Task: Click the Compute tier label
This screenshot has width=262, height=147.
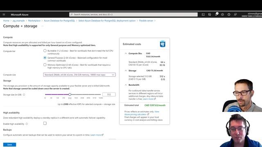Action: 9,51
